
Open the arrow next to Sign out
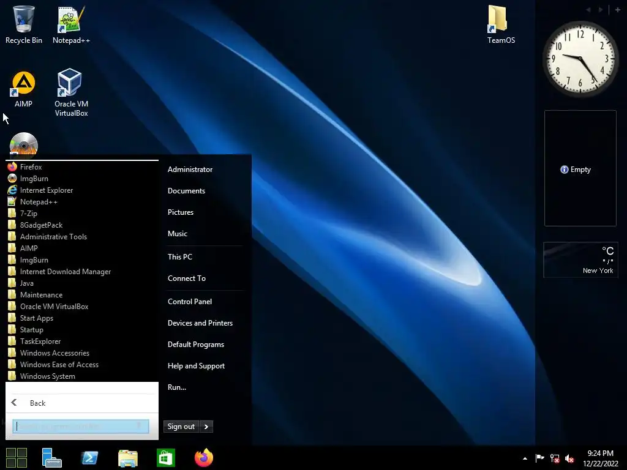[206, 427]
